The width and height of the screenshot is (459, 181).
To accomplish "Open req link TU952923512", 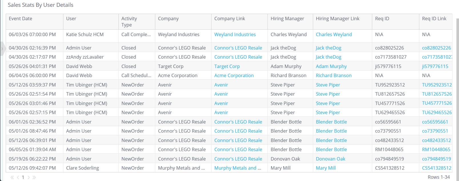I will 437,85.
